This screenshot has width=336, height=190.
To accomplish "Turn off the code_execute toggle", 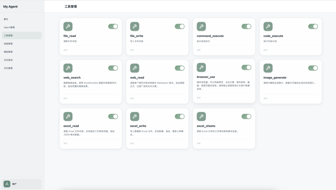I will click(313, 26).
